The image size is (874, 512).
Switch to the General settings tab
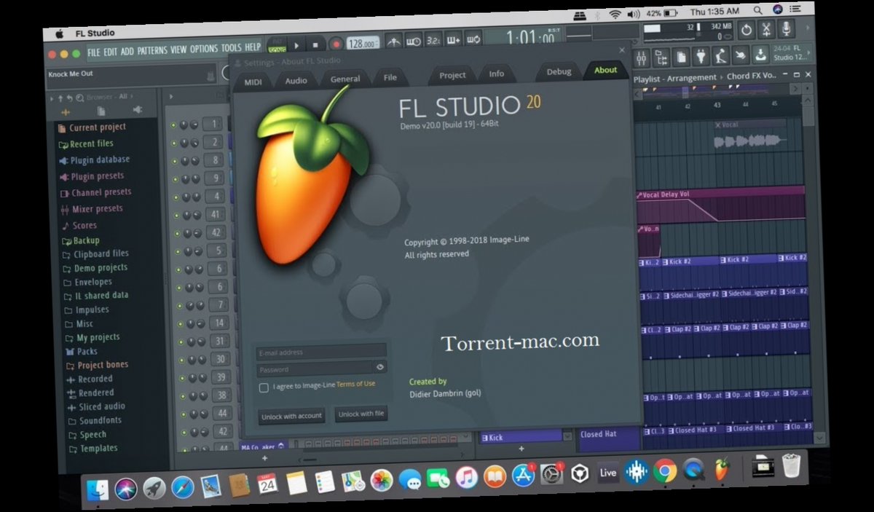[345, 79]
